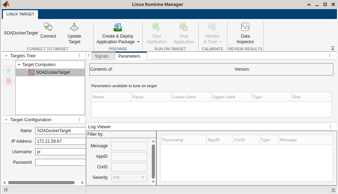Image resolution: width=338 pixels, height=194 pixels.
Task: Click the Filter vertical scrollbar thumb
Action: point(153,162)
